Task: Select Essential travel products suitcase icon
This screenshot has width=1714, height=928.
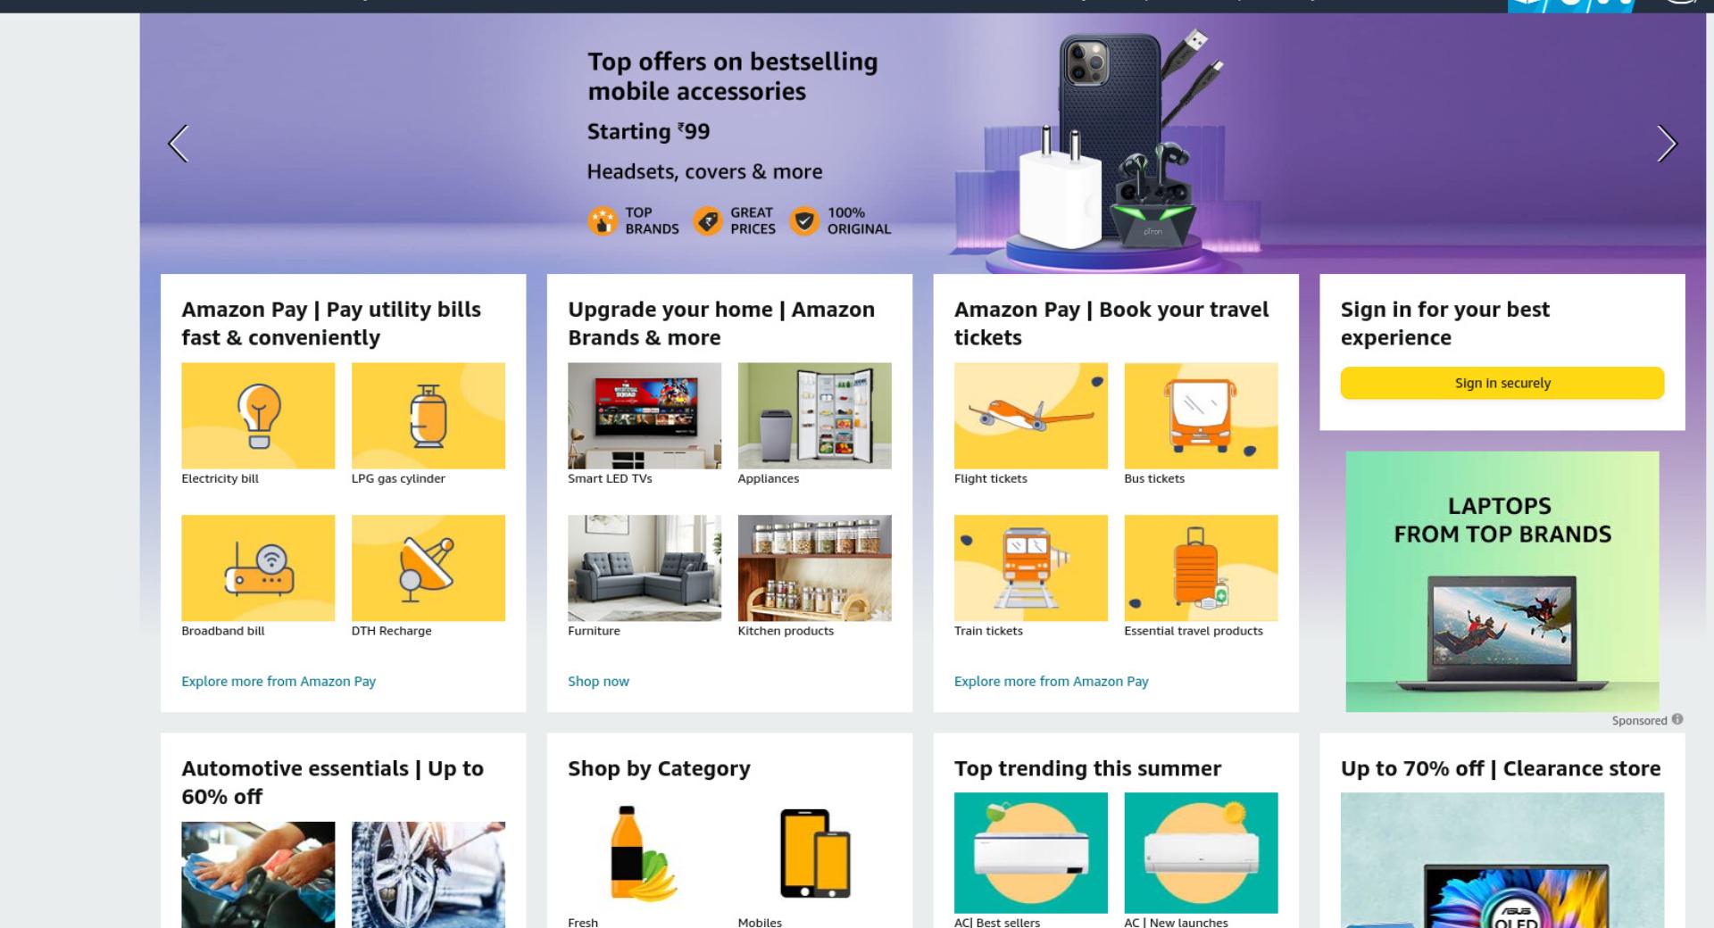Action: (1201, 568)
